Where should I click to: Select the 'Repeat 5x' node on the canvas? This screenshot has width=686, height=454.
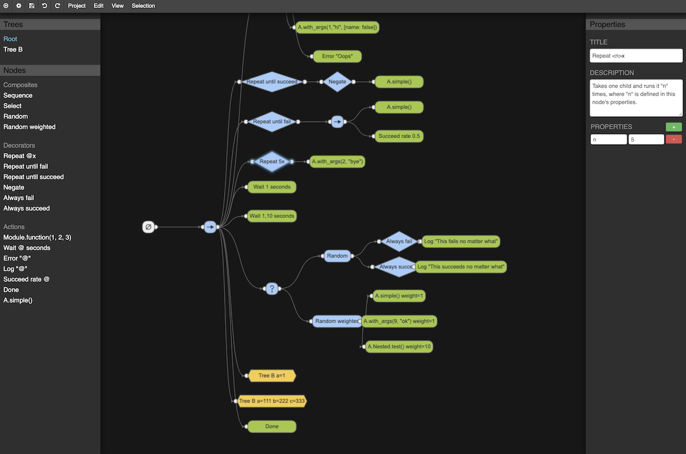point(272,161)
